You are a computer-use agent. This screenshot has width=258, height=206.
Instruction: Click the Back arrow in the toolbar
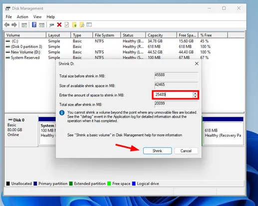7,25
